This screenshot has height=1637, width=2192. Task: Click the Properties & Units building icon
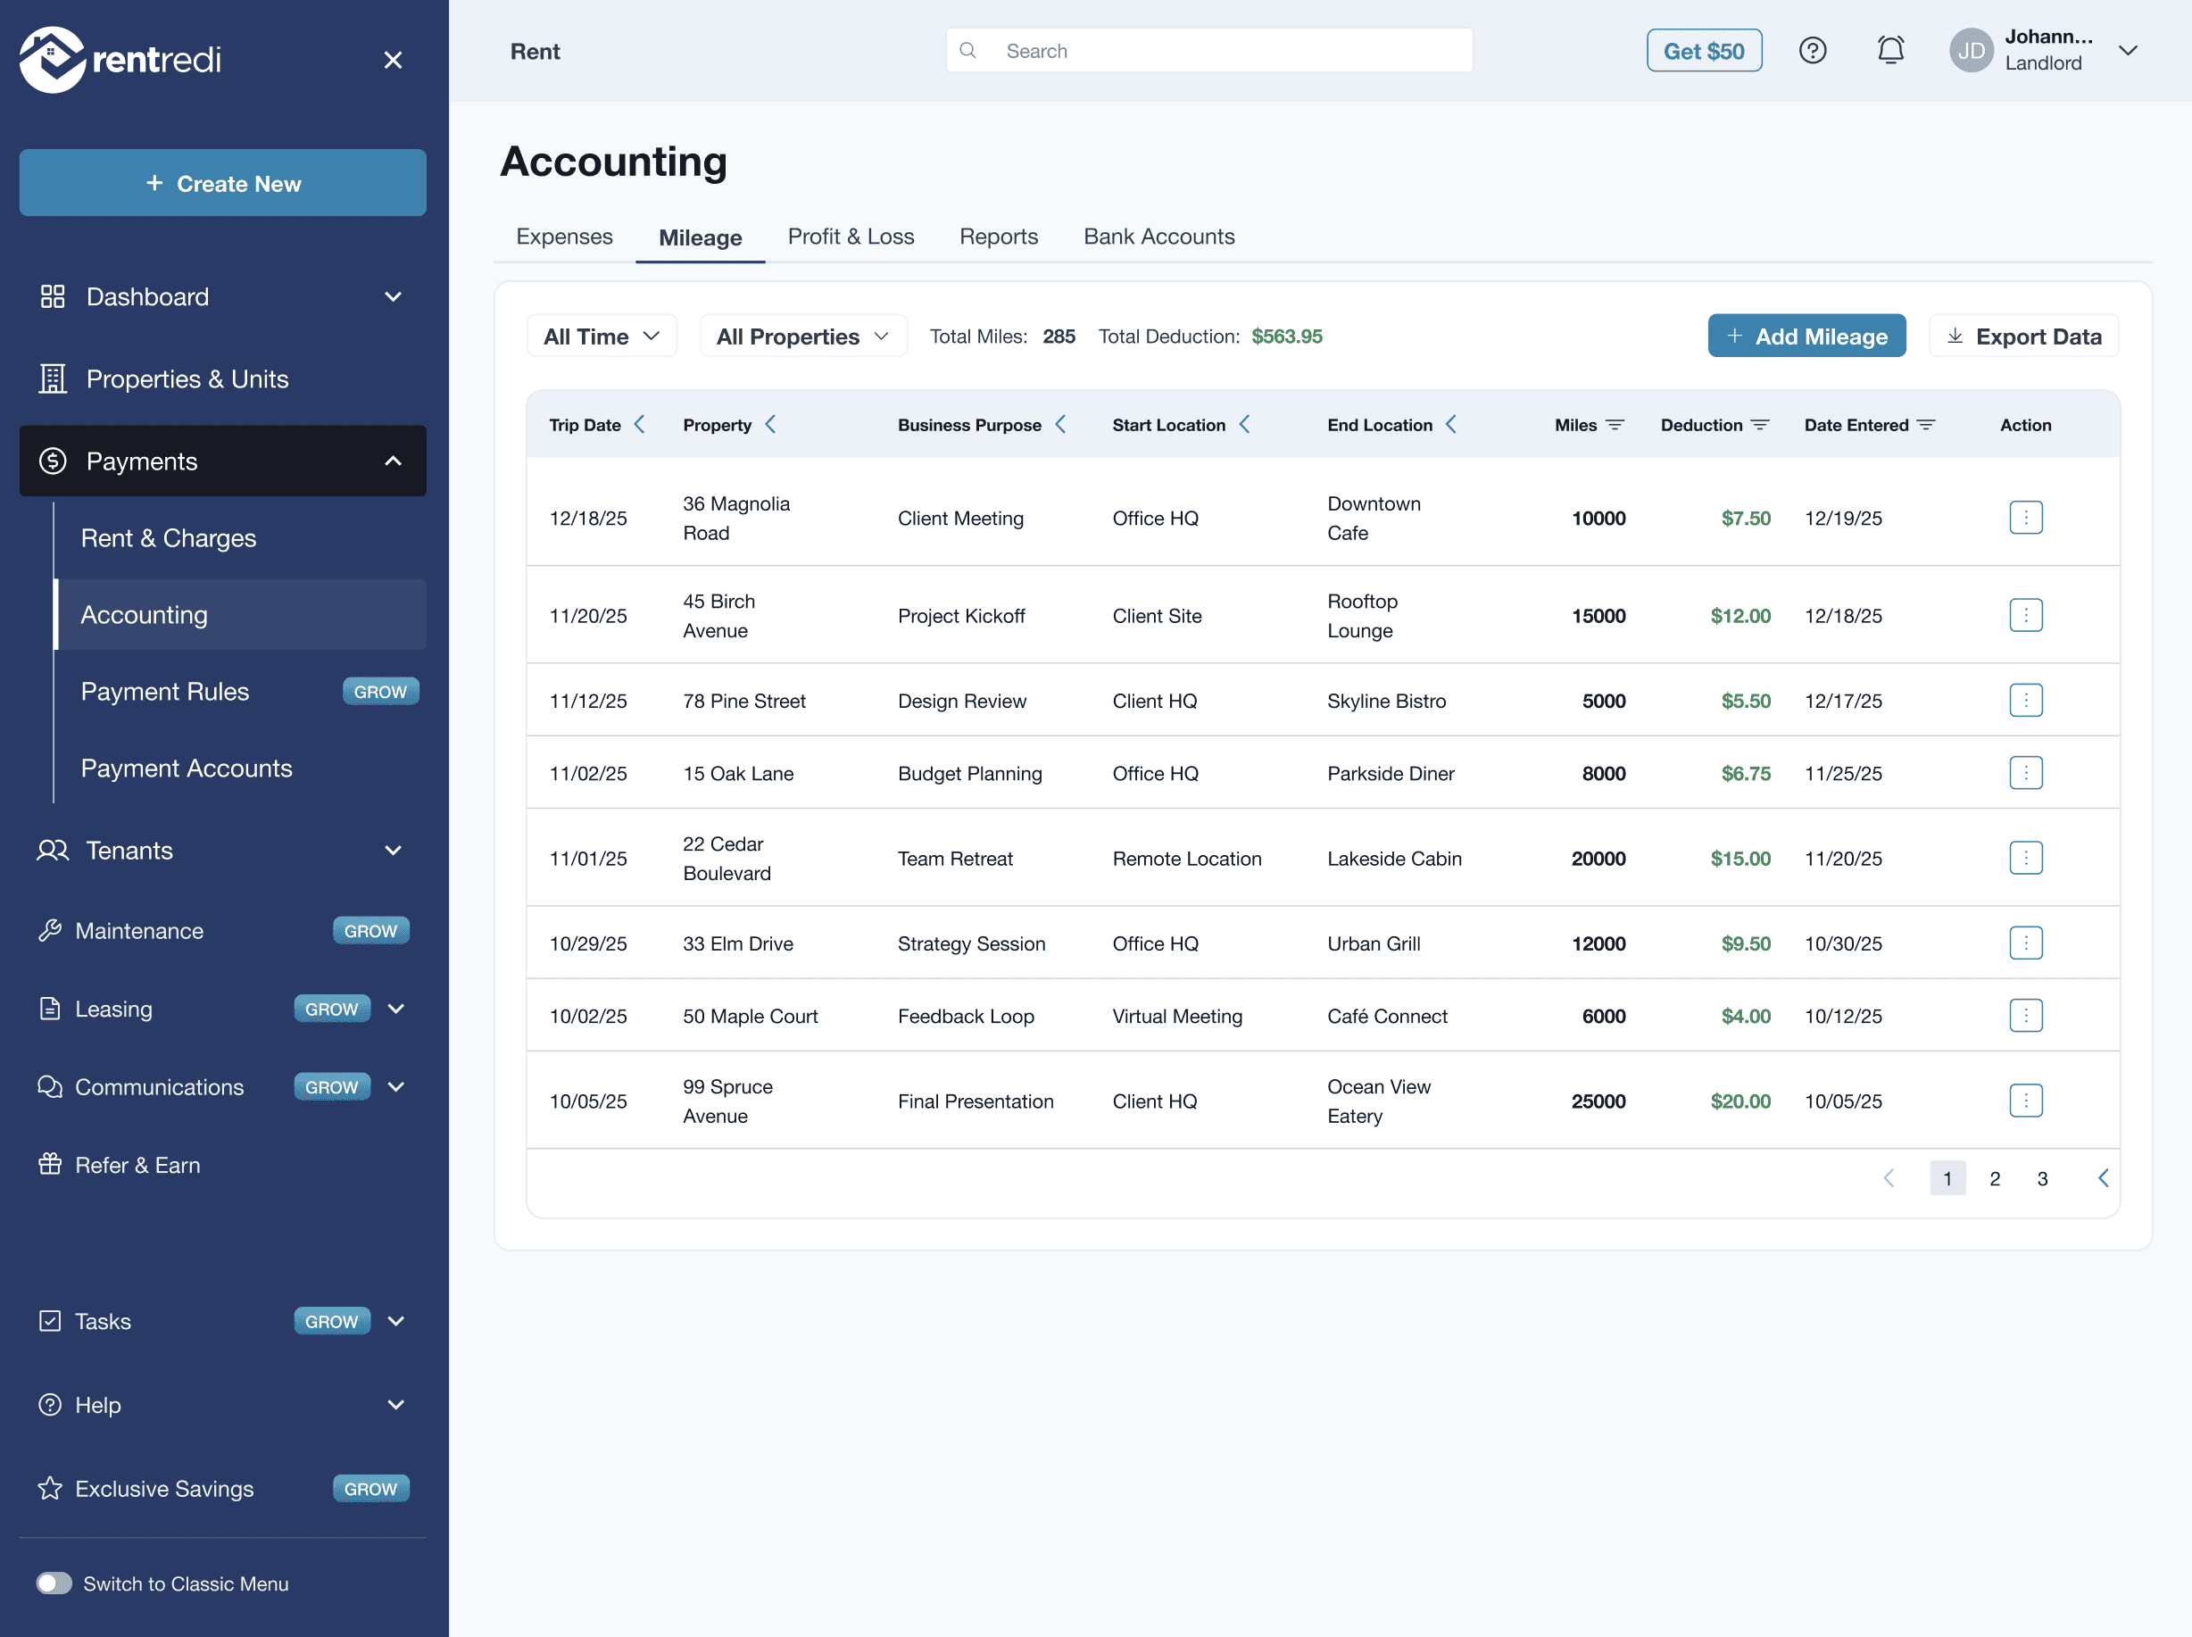(53, 378)
